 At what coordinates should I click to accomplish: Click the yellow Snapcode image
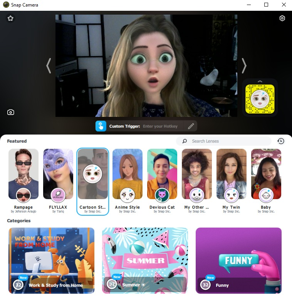tap(260, 99)
